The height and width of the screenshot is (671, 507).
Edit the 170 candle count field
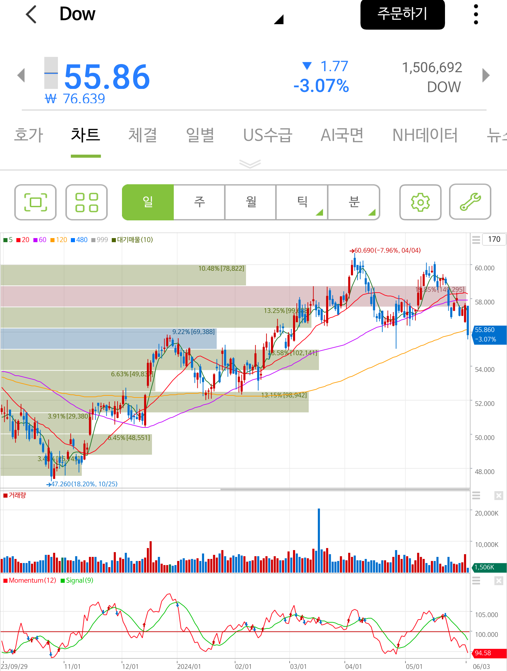coord(494,239)
